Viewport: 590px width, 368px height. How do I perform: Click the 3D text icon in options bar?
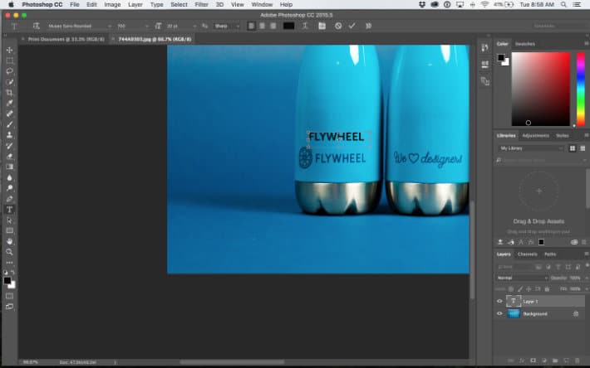tap(368, 26)
